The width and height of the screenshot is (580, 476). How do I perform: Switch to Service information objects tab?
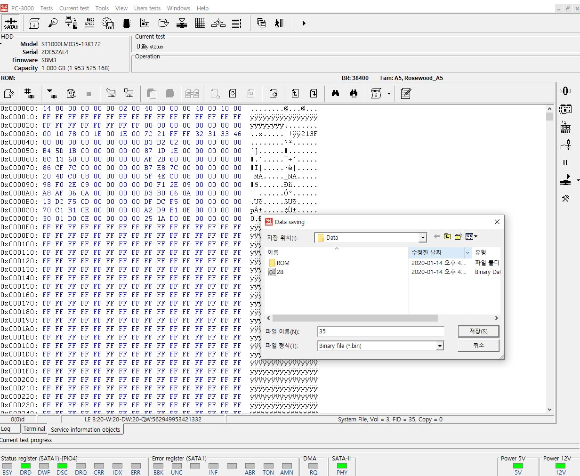coord(85,429)
